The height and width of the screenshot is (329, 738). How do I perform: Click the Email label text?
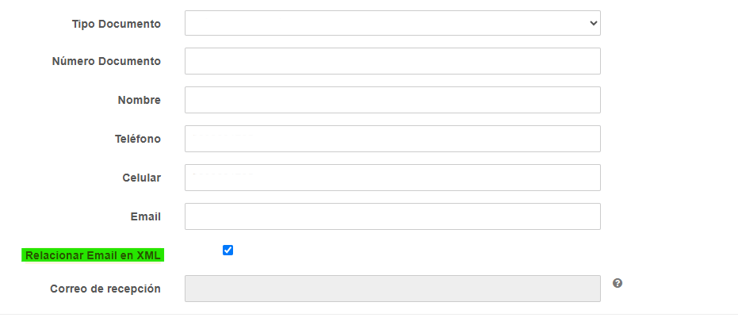tap(146, 217)
